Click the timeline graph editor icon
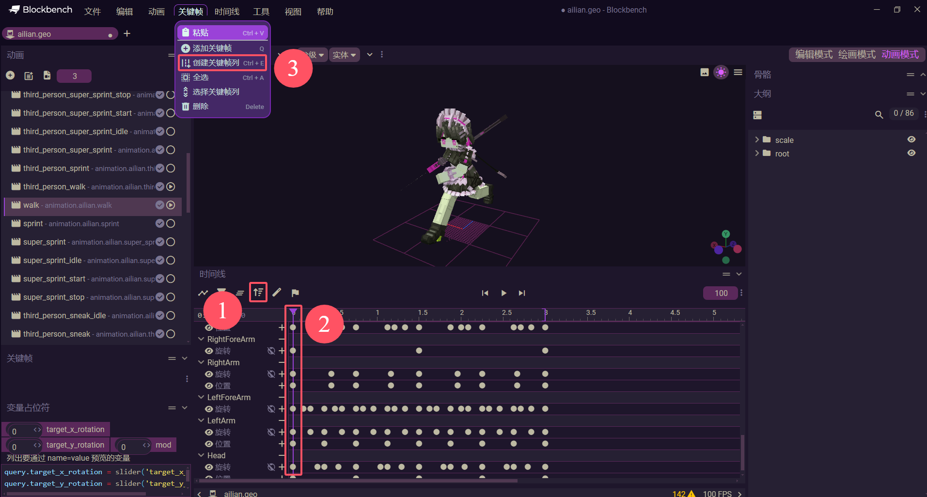 coord(203,293)
